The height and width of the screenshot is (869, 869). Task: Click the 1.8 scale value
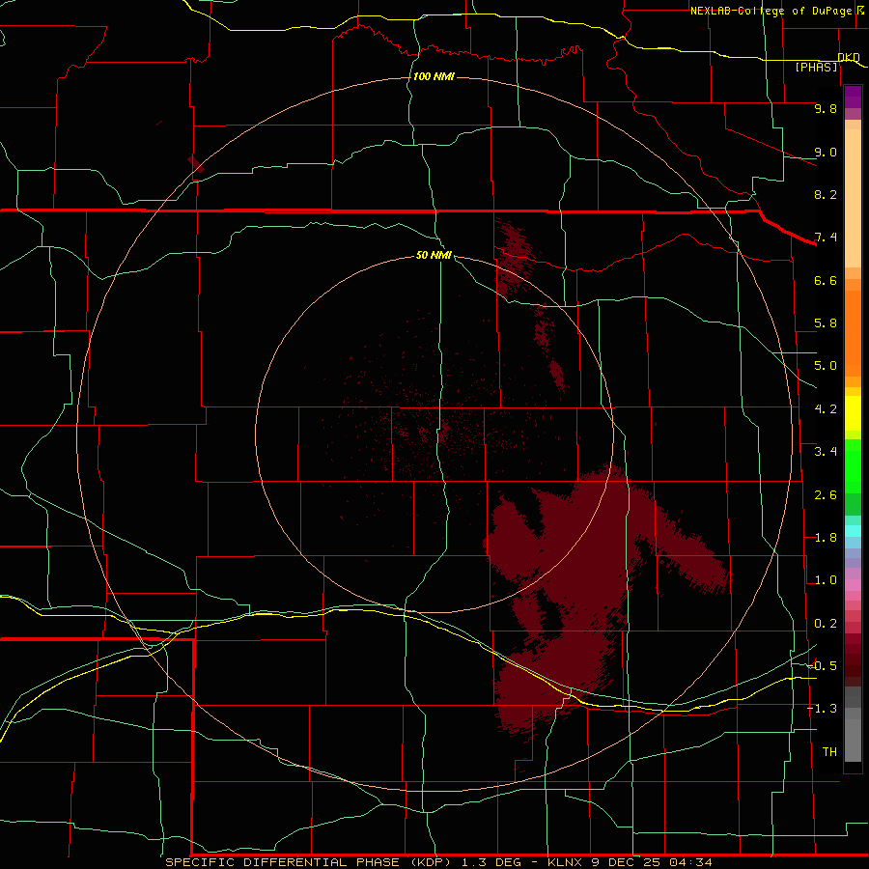point(826,538)
